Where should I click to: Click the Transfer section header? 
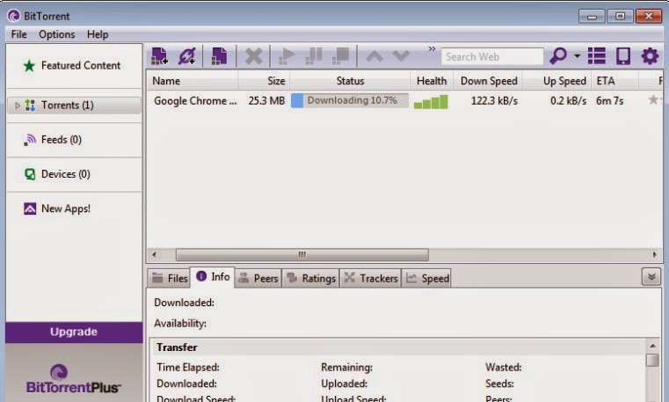398,347
